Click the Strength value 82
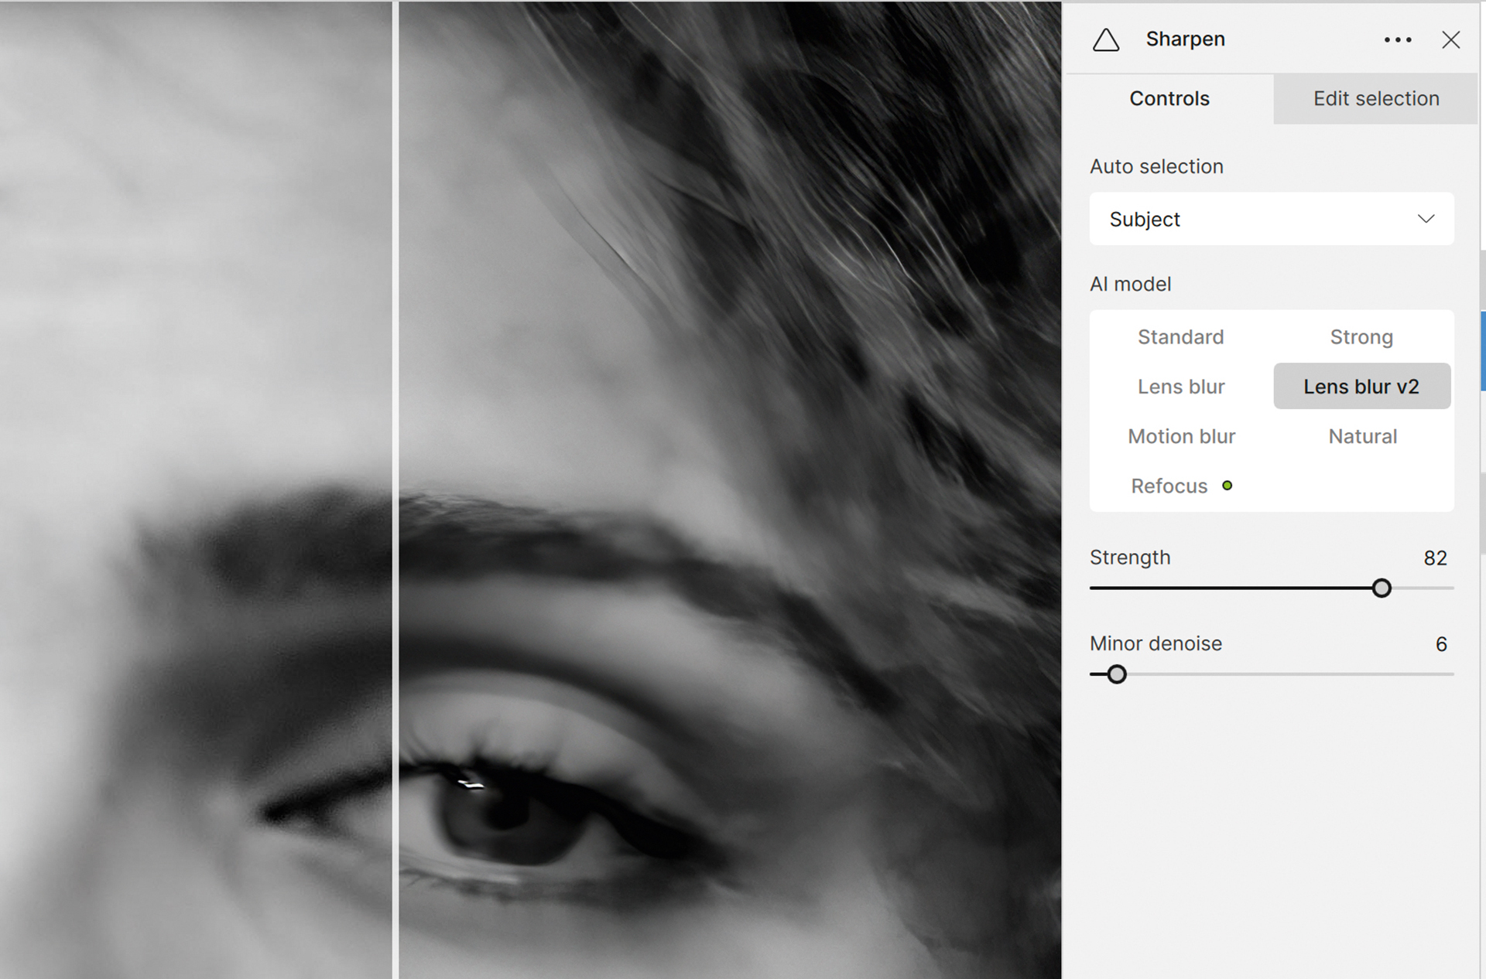Image resolution: width=1486 pixels, height=979 pixels. click(x=1435, y=558)
